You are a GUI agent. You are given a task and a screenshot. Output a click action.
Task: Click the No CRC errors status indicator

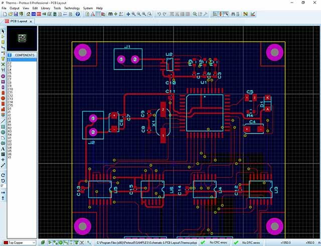[214, 242]
